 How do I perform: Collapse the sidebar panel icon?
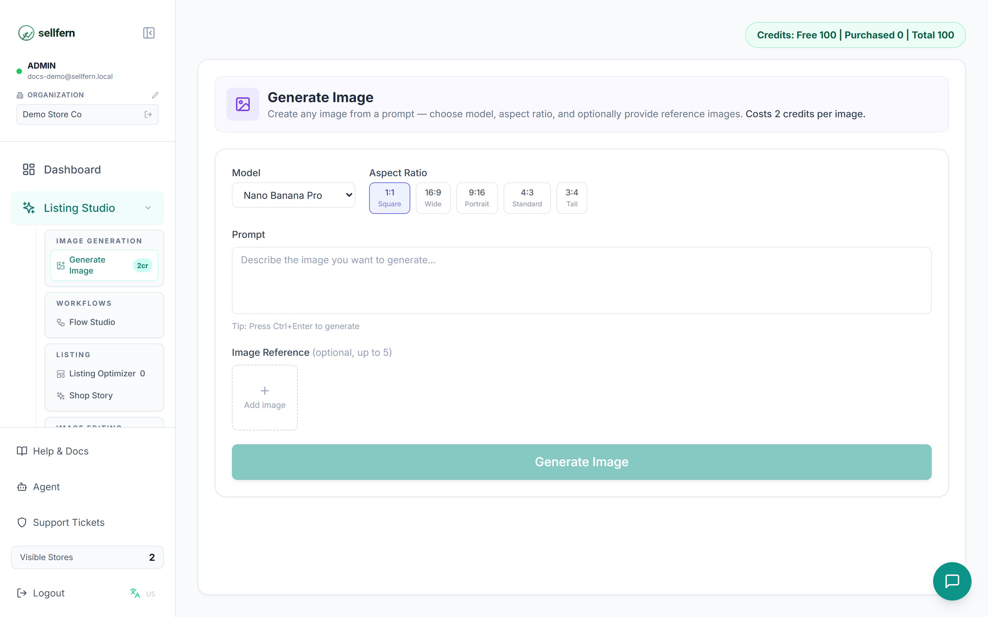coord(149,33)
